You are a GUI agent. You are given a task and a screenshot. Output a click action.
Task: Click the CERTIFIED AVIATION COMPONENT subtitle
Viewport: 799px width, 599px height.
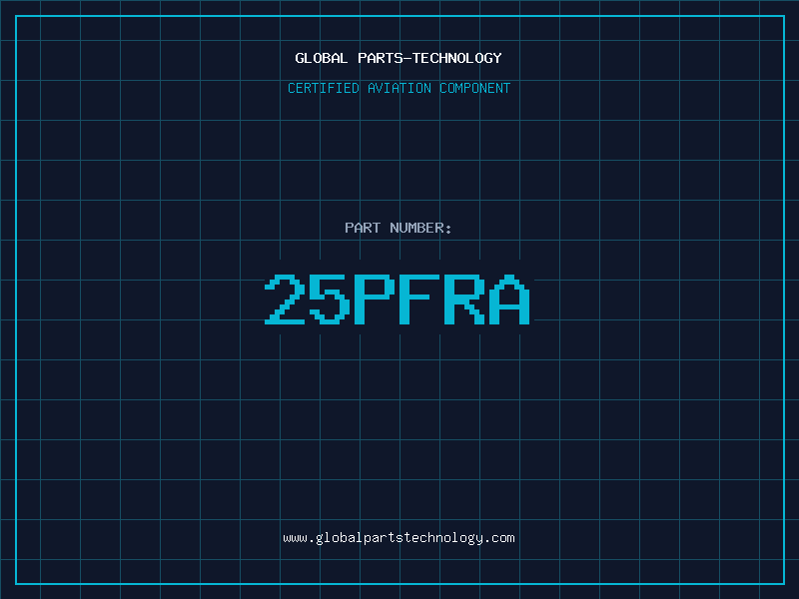399,88
